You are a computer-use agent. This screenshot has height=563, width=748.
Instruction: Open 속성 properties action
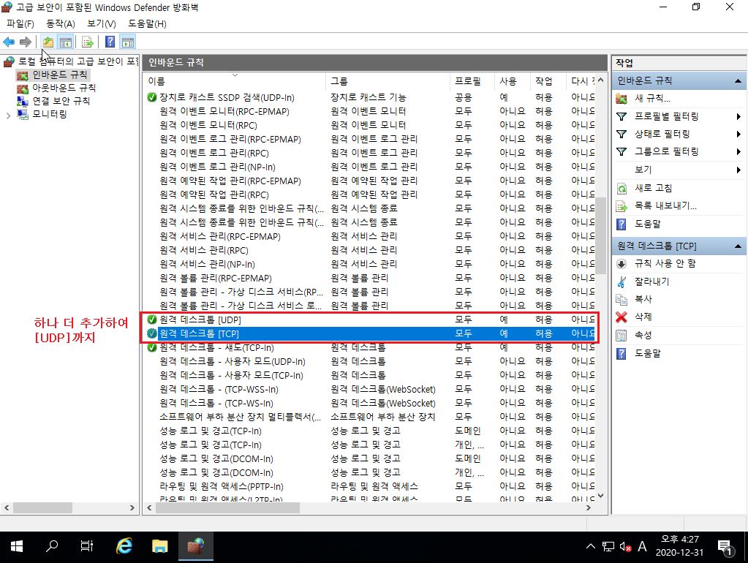643,335
